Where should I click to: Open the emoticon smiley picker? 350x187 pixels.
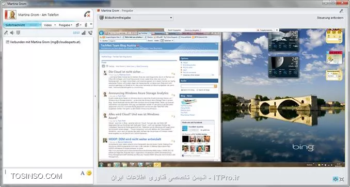point(89,173)
